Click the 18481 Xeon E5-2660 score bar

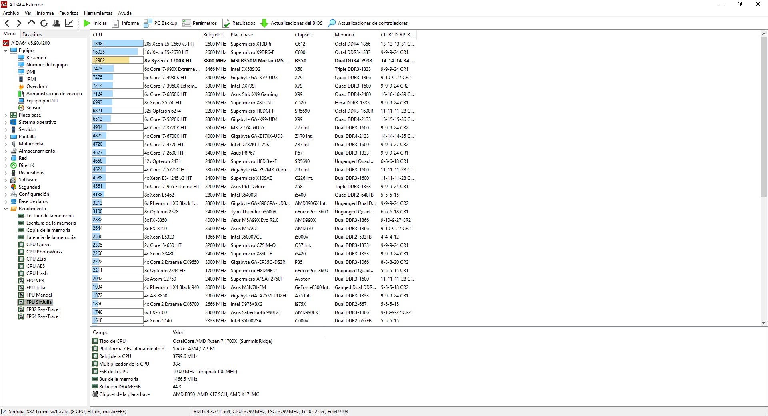point(117,44)
